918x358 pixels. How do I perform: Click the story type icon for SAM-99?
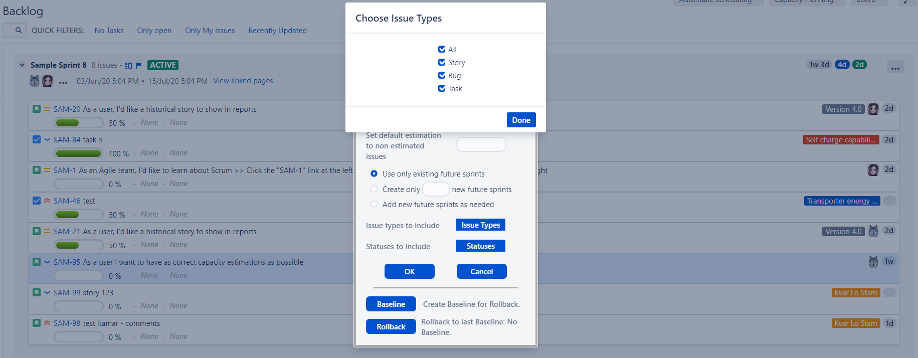pos(37,292)
